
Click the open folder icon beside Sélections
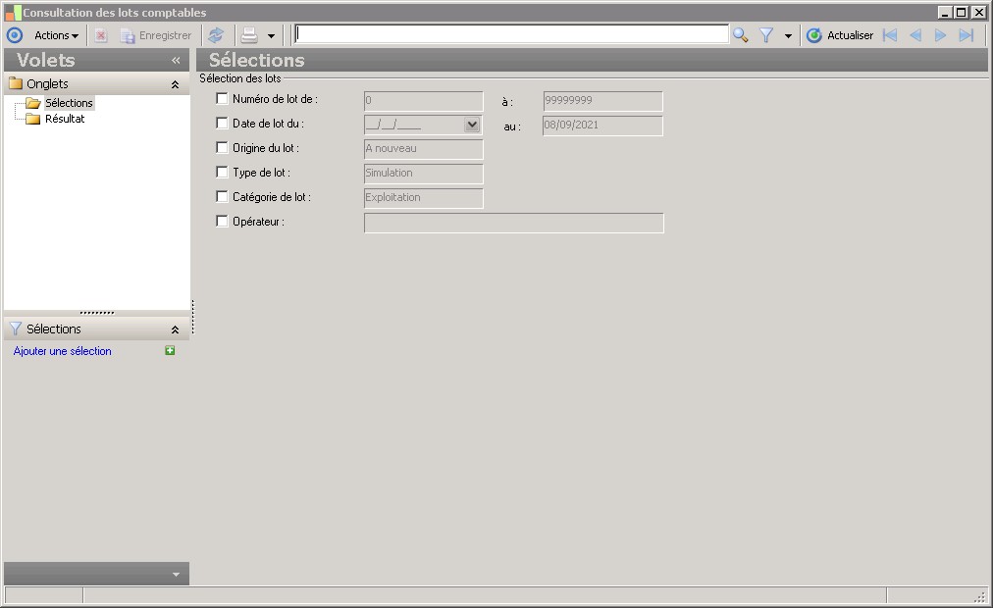coord(33,103)
